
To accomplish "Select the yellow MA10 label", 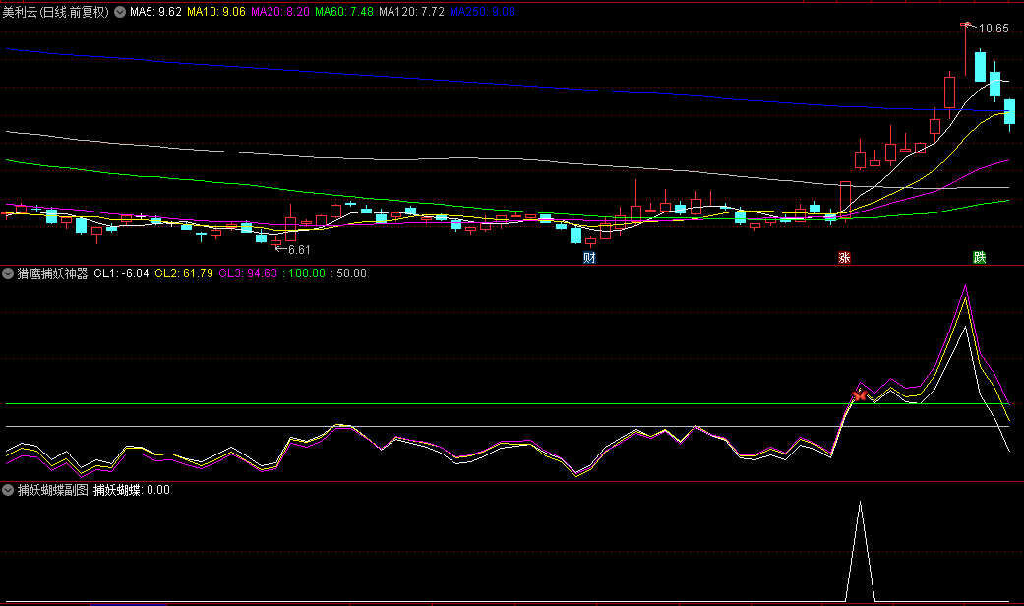I will point(216,13).
